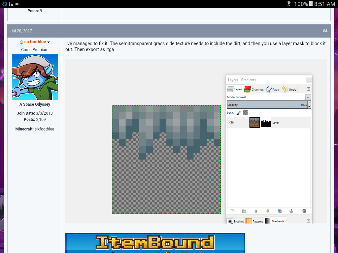Open sixfootblue's avatar picture
Screen dimensions: 338x253
pyautogui.click(x=35, y=77)
